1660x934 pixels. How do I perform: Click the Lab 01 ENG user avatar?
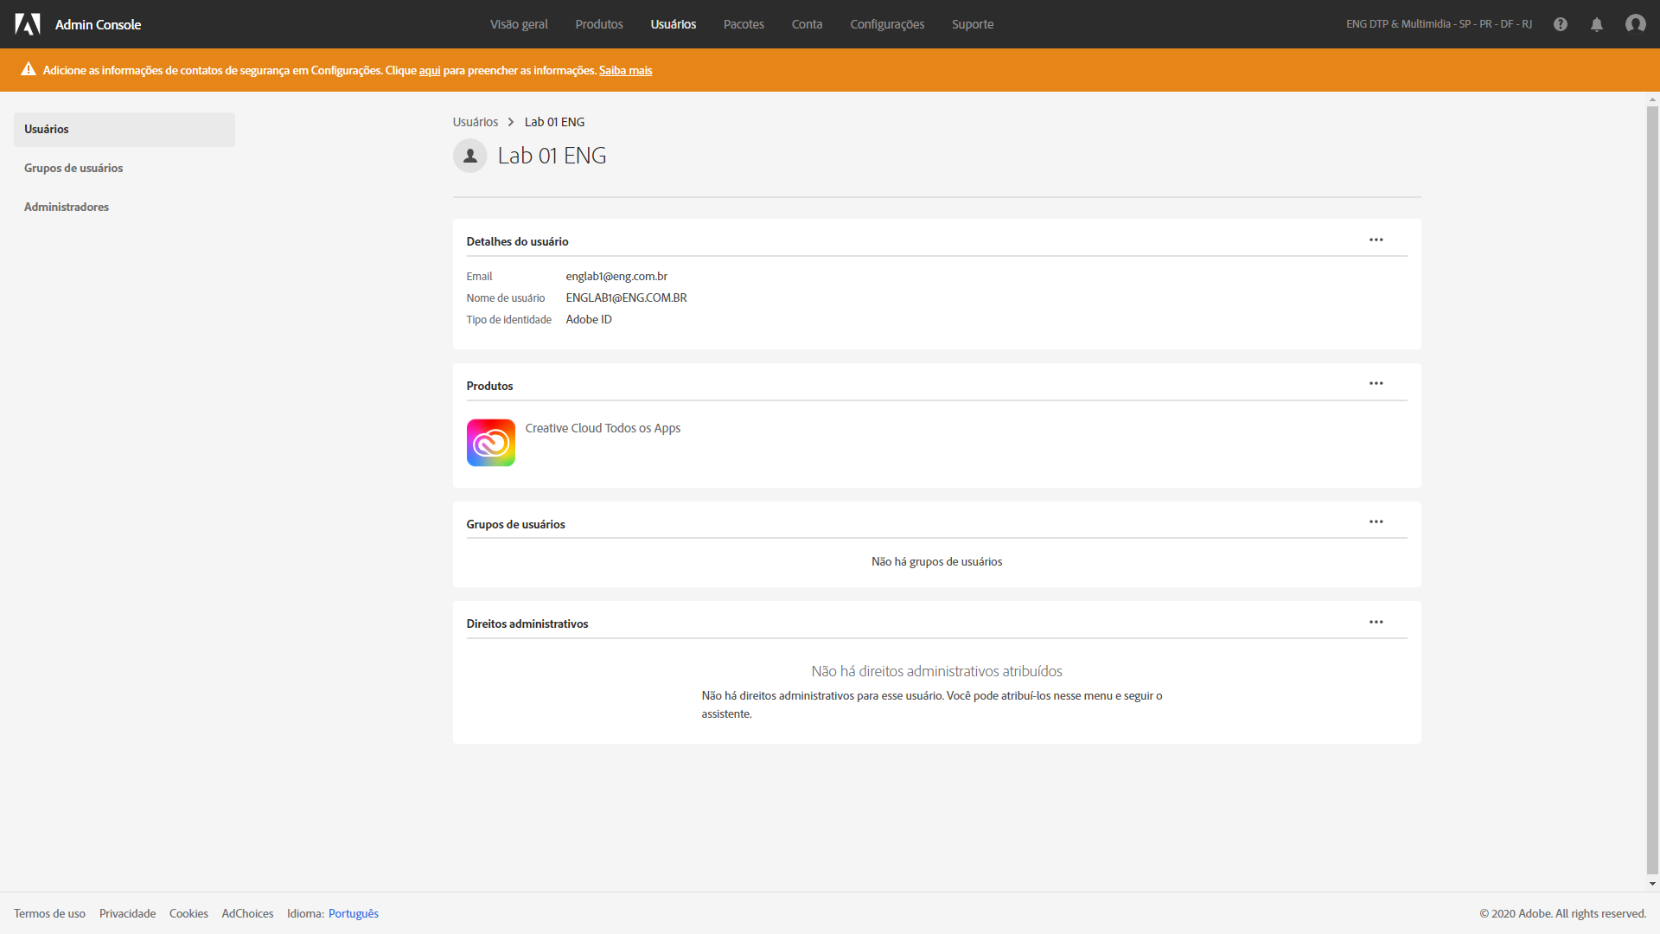[470, 156]
